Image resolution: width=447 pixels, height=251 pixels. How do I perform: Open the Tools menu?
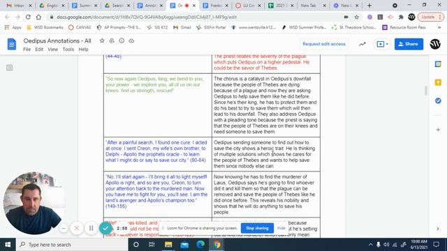tap(68, 50)
